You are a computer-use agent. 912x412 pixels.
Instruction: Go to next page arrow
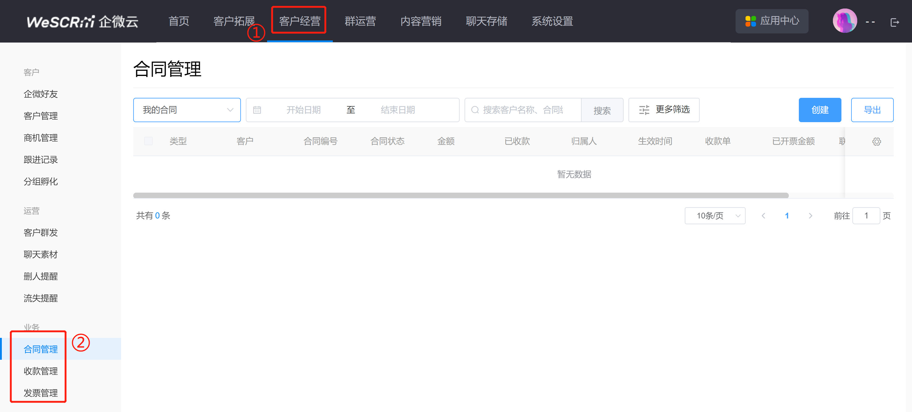click(810, 216)
